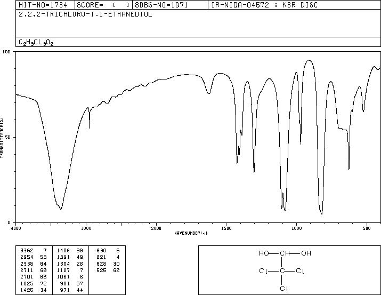
Task: Click the 0 transmittance axis label
Action: pos(9,222)
